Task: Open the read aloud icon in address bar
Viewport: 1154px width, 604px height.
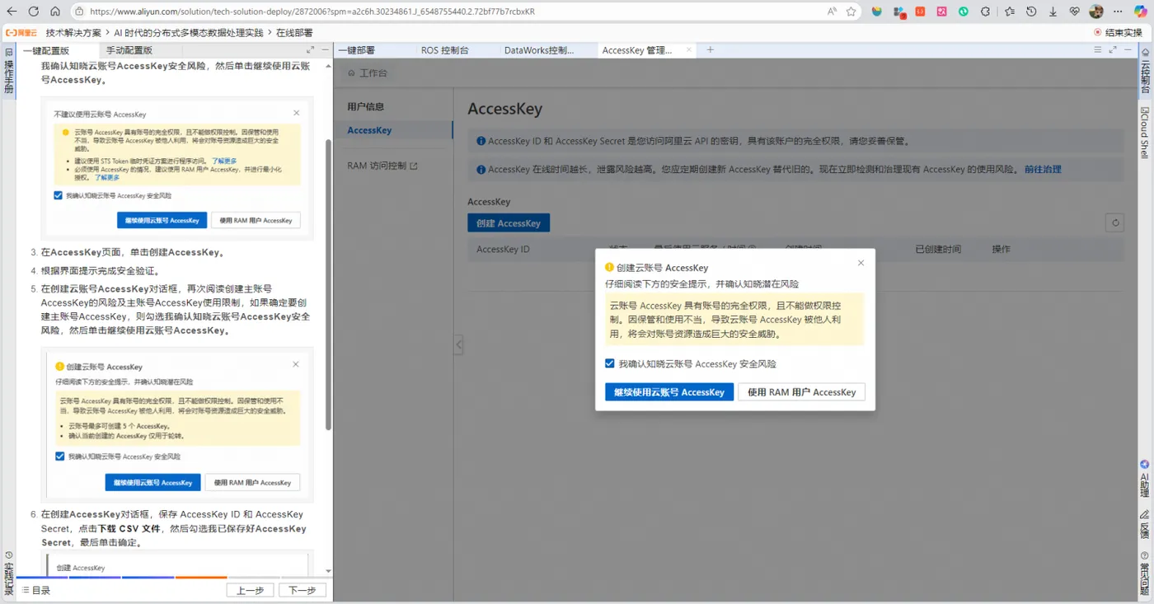Action: [833, 12]
